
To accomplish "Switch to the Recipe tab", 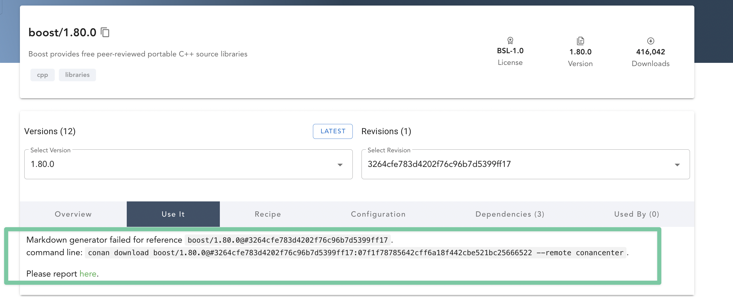I will 267,214.
